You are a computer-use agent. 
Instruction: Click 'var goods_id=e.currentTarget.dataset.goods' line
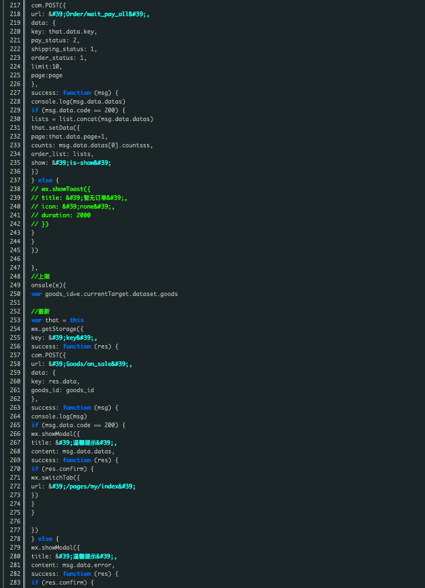[x=104, y=294]
